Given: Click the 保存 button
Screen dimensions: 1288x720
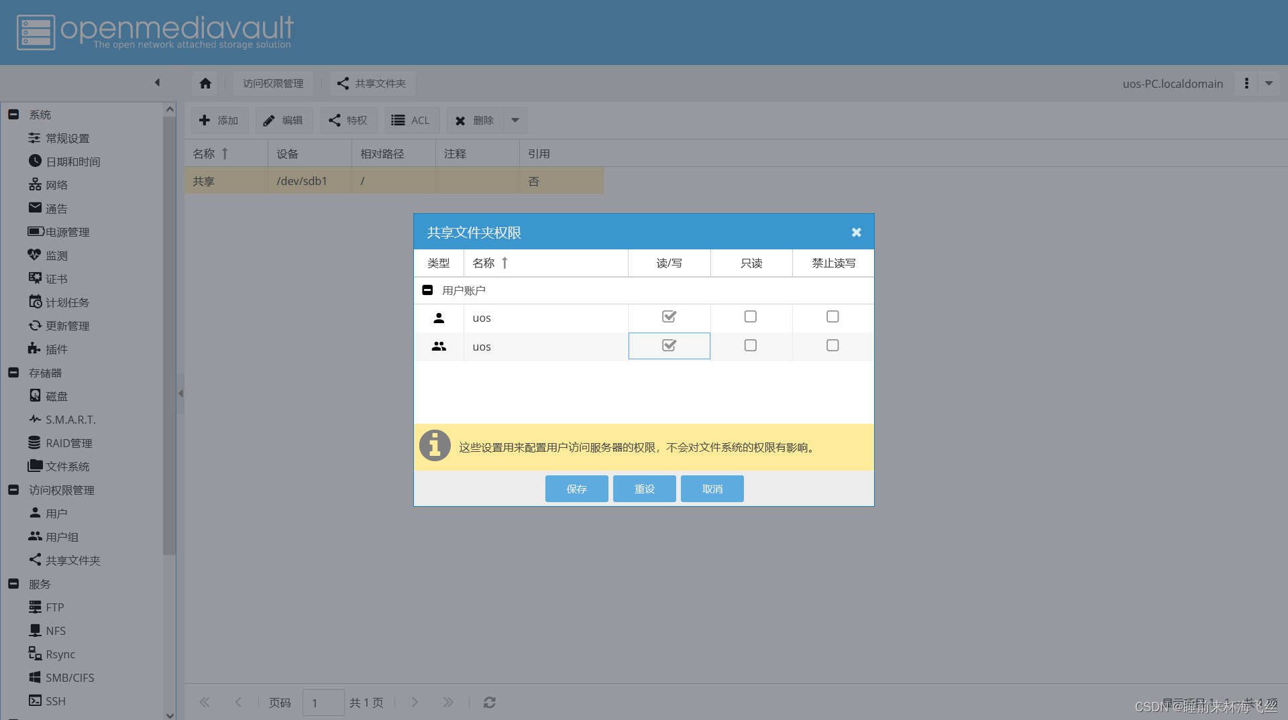Looking at the screenshot, I should pos(577,489).
